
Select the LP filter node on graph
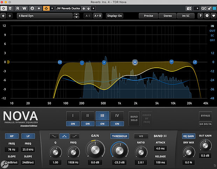(x=195, y=62)
